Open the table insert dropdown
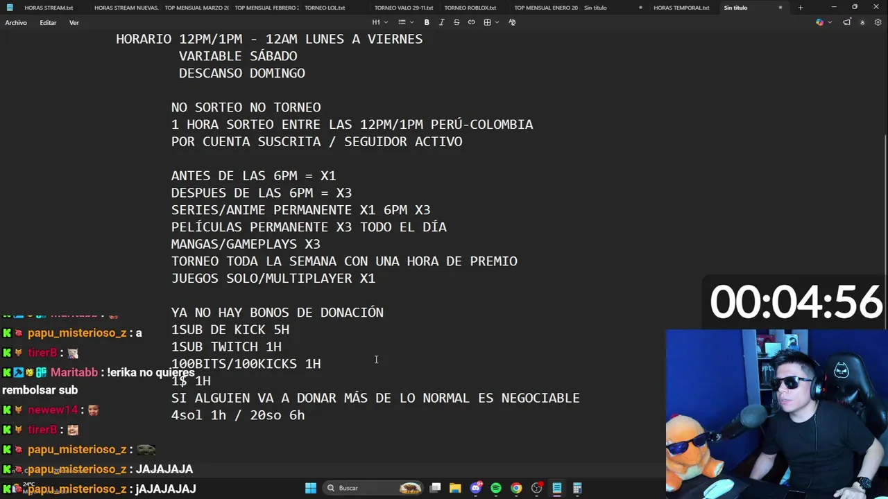888x499 pixels. 490,22
